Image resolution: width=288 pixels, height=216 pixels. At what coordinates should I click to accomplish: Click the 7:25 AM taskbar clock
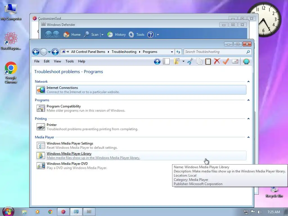(x=274, y=212)
